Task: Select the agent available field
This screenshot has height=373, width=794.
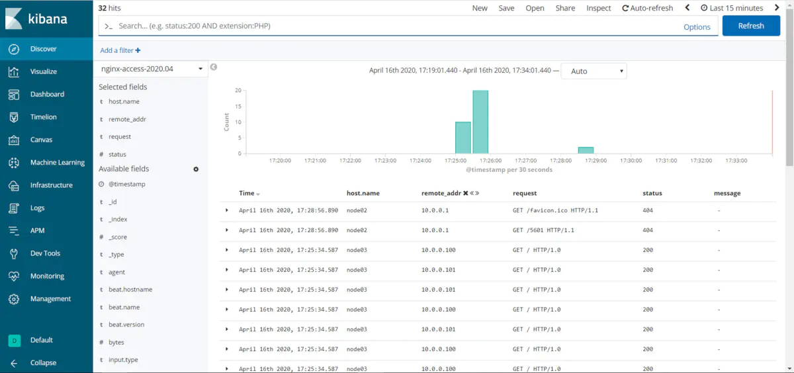Action: coord(116,272)
